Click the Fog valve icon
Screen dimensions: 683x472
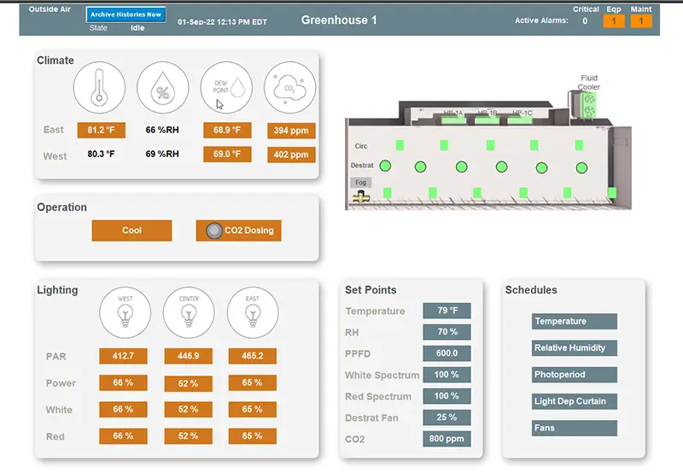(360, 196)
